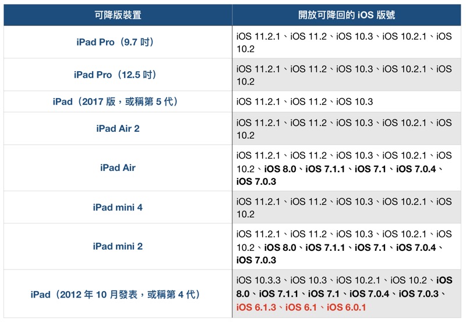Click the red iOS 6.1.3 version text

256,307
